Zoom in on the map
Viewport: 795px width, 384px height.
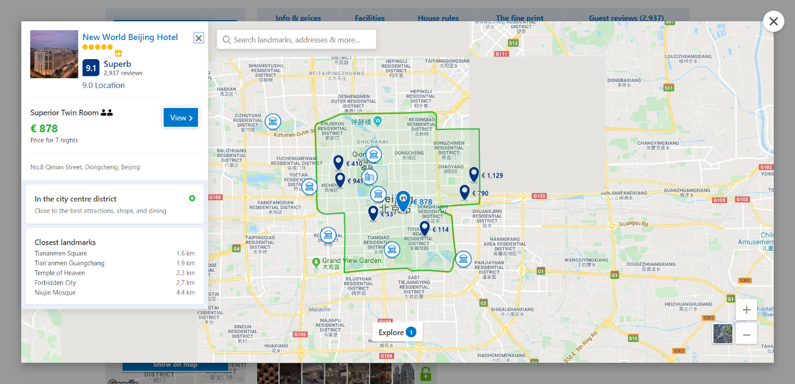point(746,310)
